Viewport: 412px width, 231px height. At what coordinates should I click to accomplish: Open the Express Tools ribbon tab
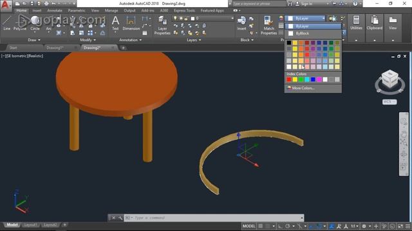[x=184, y=11]
